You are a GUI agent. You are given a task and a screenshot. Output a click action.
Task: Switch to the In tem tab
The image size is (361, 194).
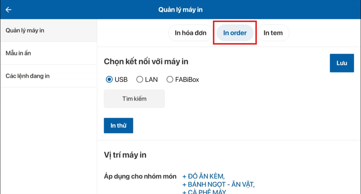point(273,33)
